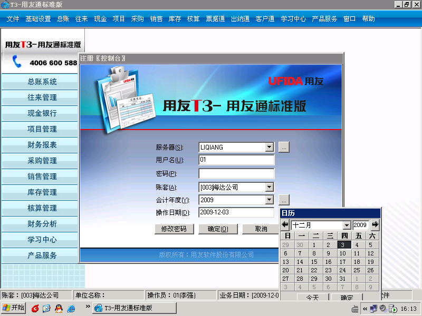This screenshot has width=422, height=316.
Task: Open the account set 账套 dropdown
Action: click(x=269, y=187)
